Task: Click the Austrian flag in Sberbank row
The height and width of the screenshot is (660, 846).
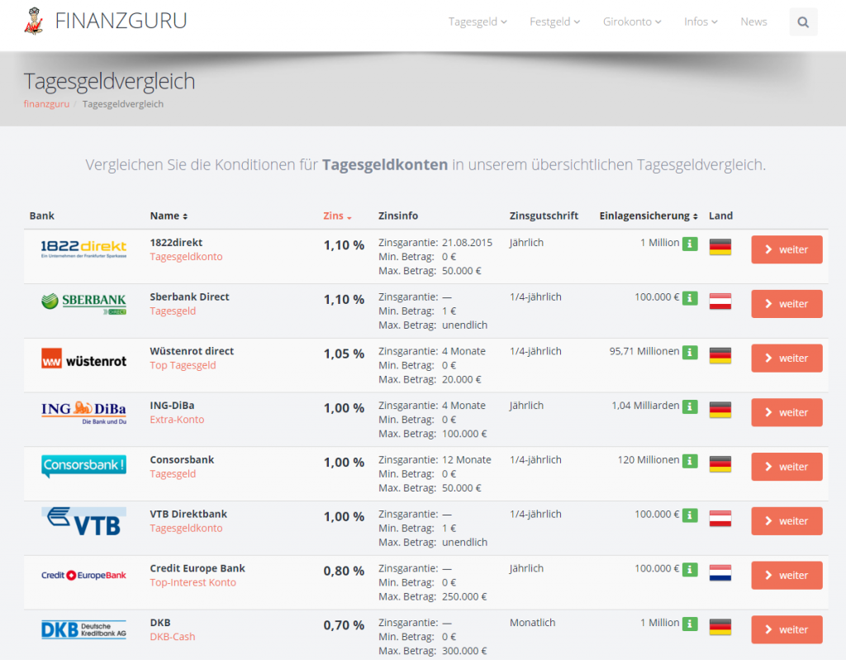Action: pos(720,302)
